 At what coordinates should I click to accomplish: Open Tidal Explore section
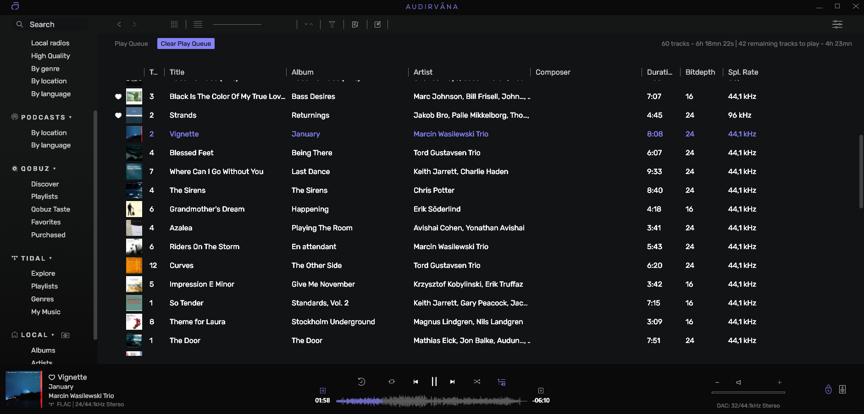(43, 273)
